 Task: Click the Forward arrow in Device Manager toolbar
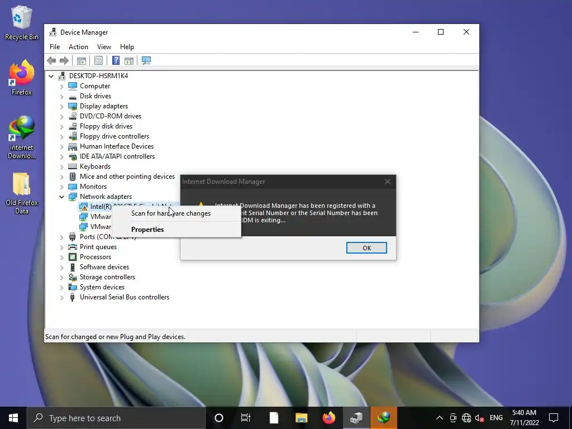coord(64,60)
